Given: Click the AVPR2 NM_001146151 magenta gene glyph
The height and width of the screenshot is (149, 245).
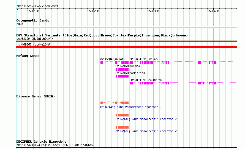Looking at the screenshot, I should coord(122,76).
